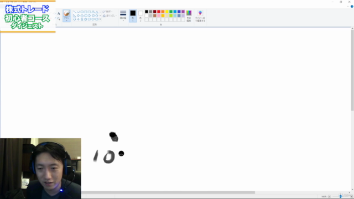Pick the Rounded rectangle shape
The width and height of the screenshot is (354, 199).
pyautogui.click(x=90, y=12)
